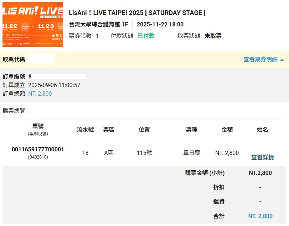Click the 取票狀態 label
This screenshot has height=226, width=289.
tap(189, 36)
